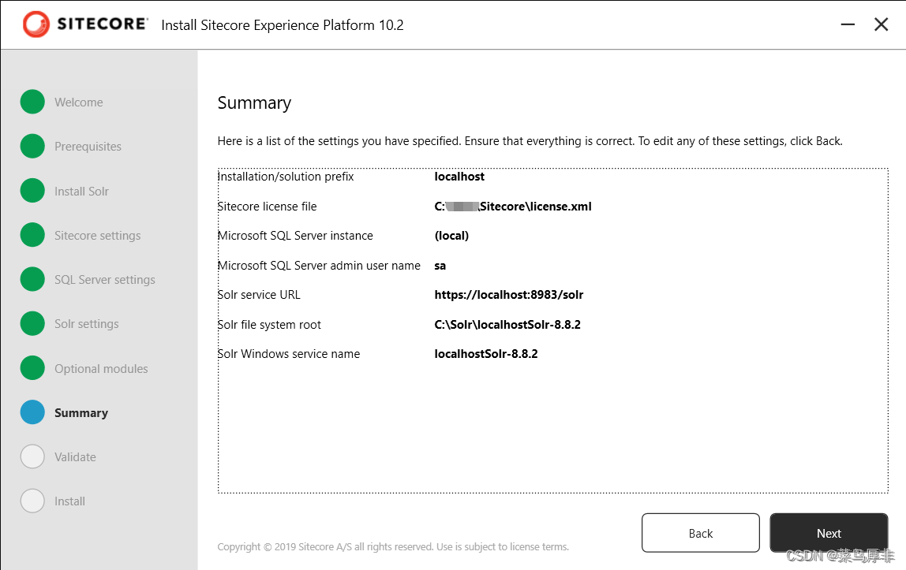Screen dimensions: 906x570
Task: Click the empty Validate step circle
Action: coord(32,457)
